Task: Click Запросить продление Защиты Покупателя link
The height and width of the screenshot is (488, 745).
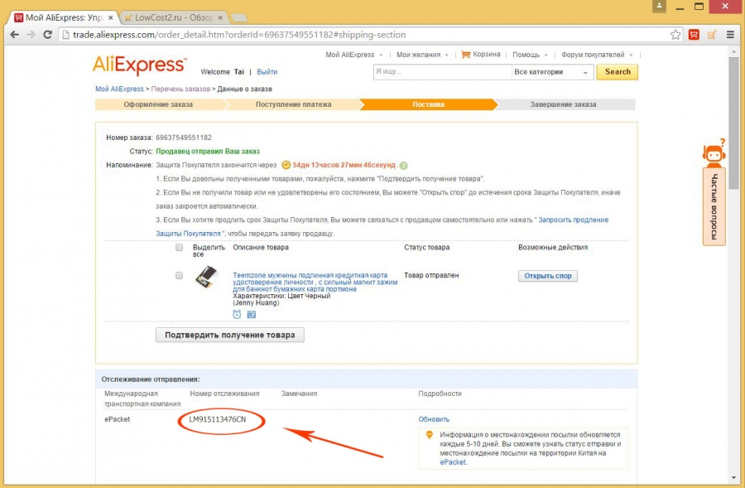Action: (x=573, y=220)
